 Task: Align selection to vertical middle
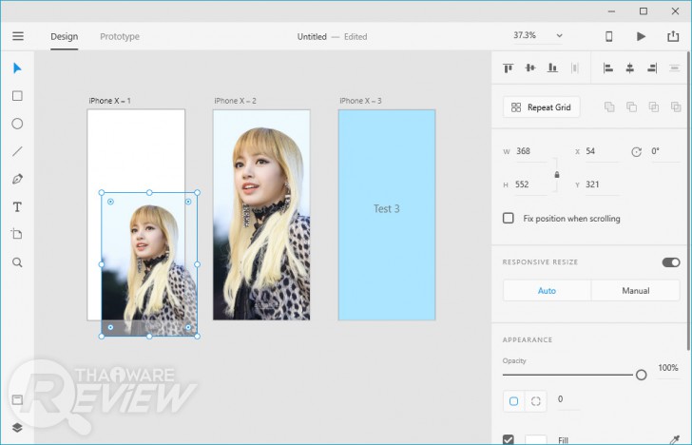pos(530,68)
